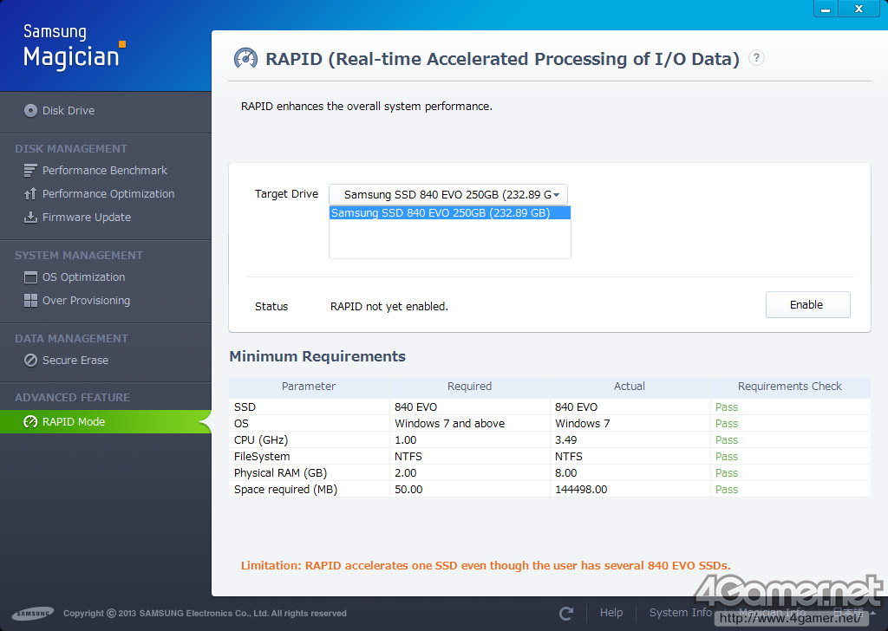Viewport: 888px width, 631px height.
Task: Choose Samsung SSD 840 EVO 250GB list entry
Action: tap(450, 212)
